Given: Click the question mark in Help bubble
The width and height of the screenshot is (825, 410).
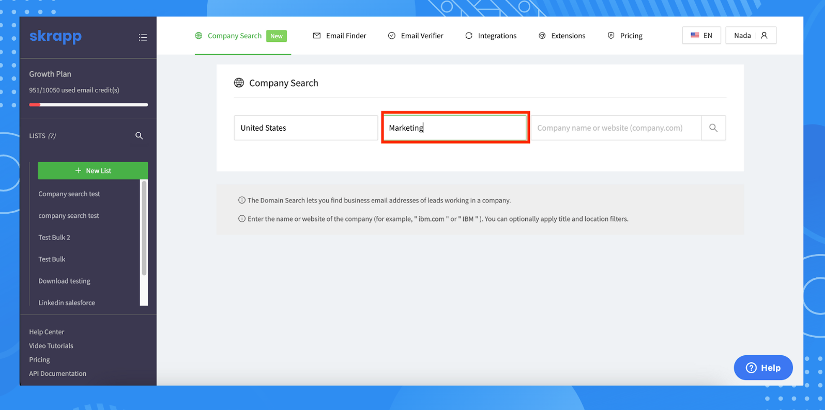Looking at the screenshot, I should (752, 368).
